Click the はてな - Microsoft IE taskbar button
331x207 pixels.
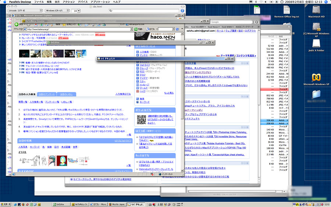[99, 204]
